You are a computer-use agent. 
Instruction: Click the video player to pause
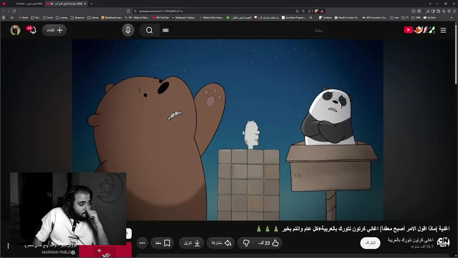(x=228, y=130)
